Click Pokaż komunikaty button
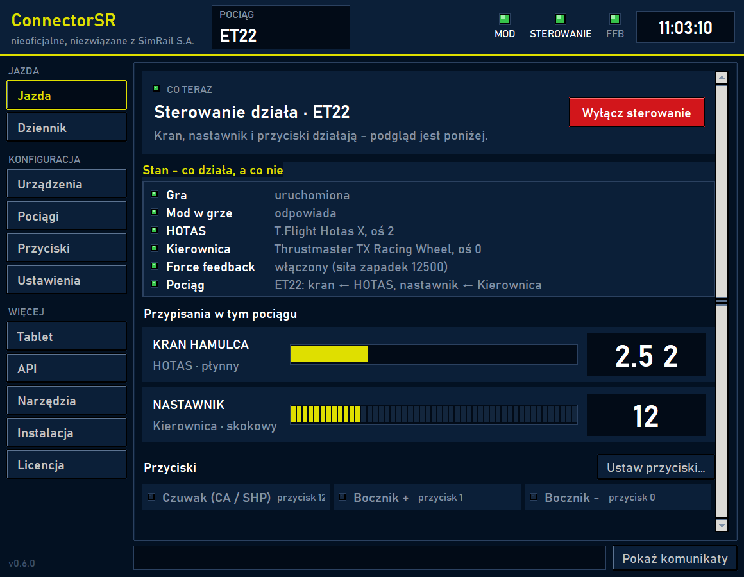744x577 pixels. coord(675,558)
